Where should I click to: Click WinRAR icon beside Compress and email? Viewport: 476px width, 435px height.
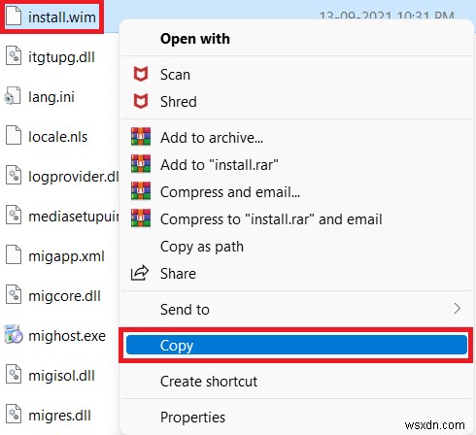[x=141, y=190]
